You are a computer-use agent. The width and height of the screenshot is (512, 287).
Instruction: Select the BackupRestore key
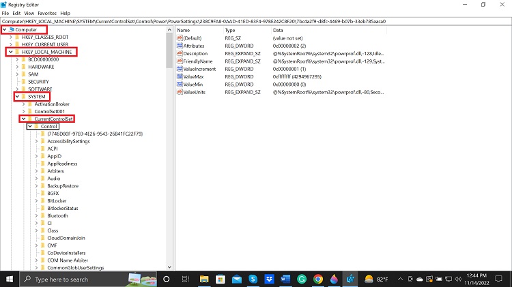coord(64,185)
